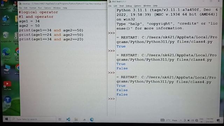This screenshot has height=126, width=224.
Task: Select the Microsoft Edge desktop icon
Action: pyautogui.click(x=6, y=54)
